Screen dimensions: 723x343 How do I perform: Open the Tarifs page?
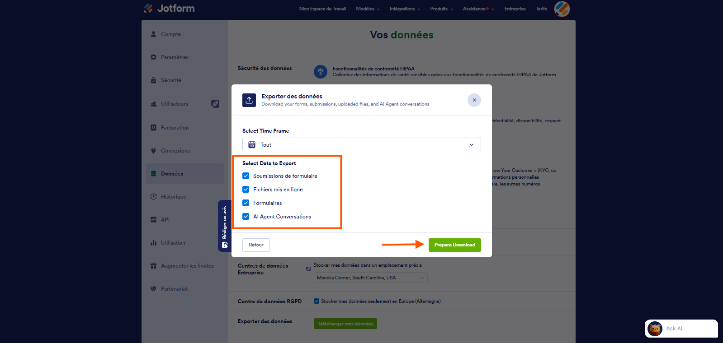pos(541,9)
